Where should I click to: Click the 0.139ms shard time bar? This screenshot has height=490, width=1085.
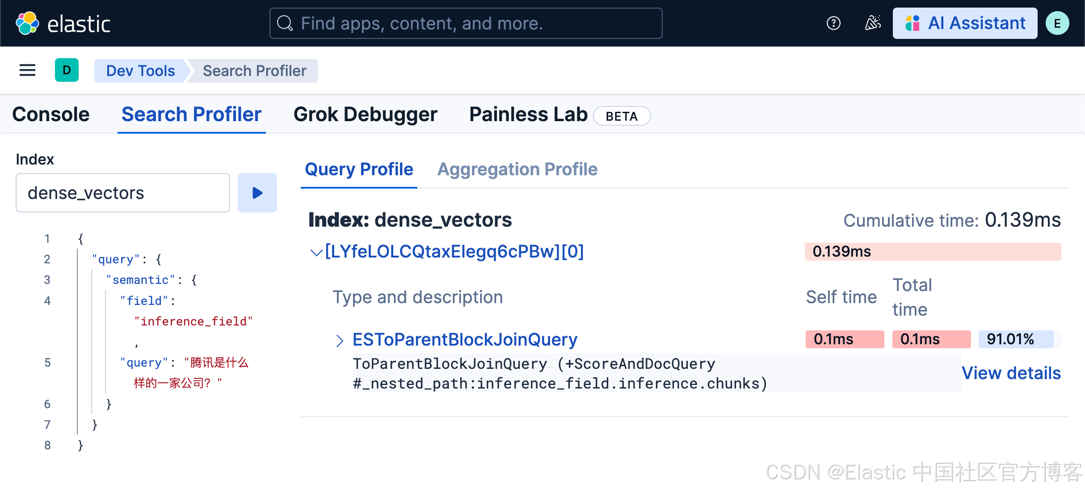pos(933,252)
